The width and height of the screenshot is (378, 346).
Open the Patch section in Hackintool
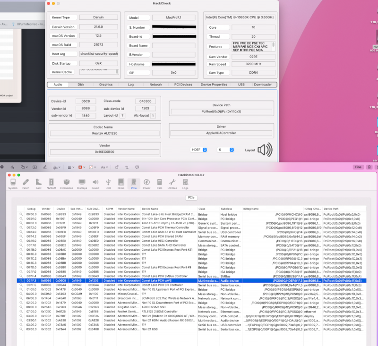tap(26, 184)
